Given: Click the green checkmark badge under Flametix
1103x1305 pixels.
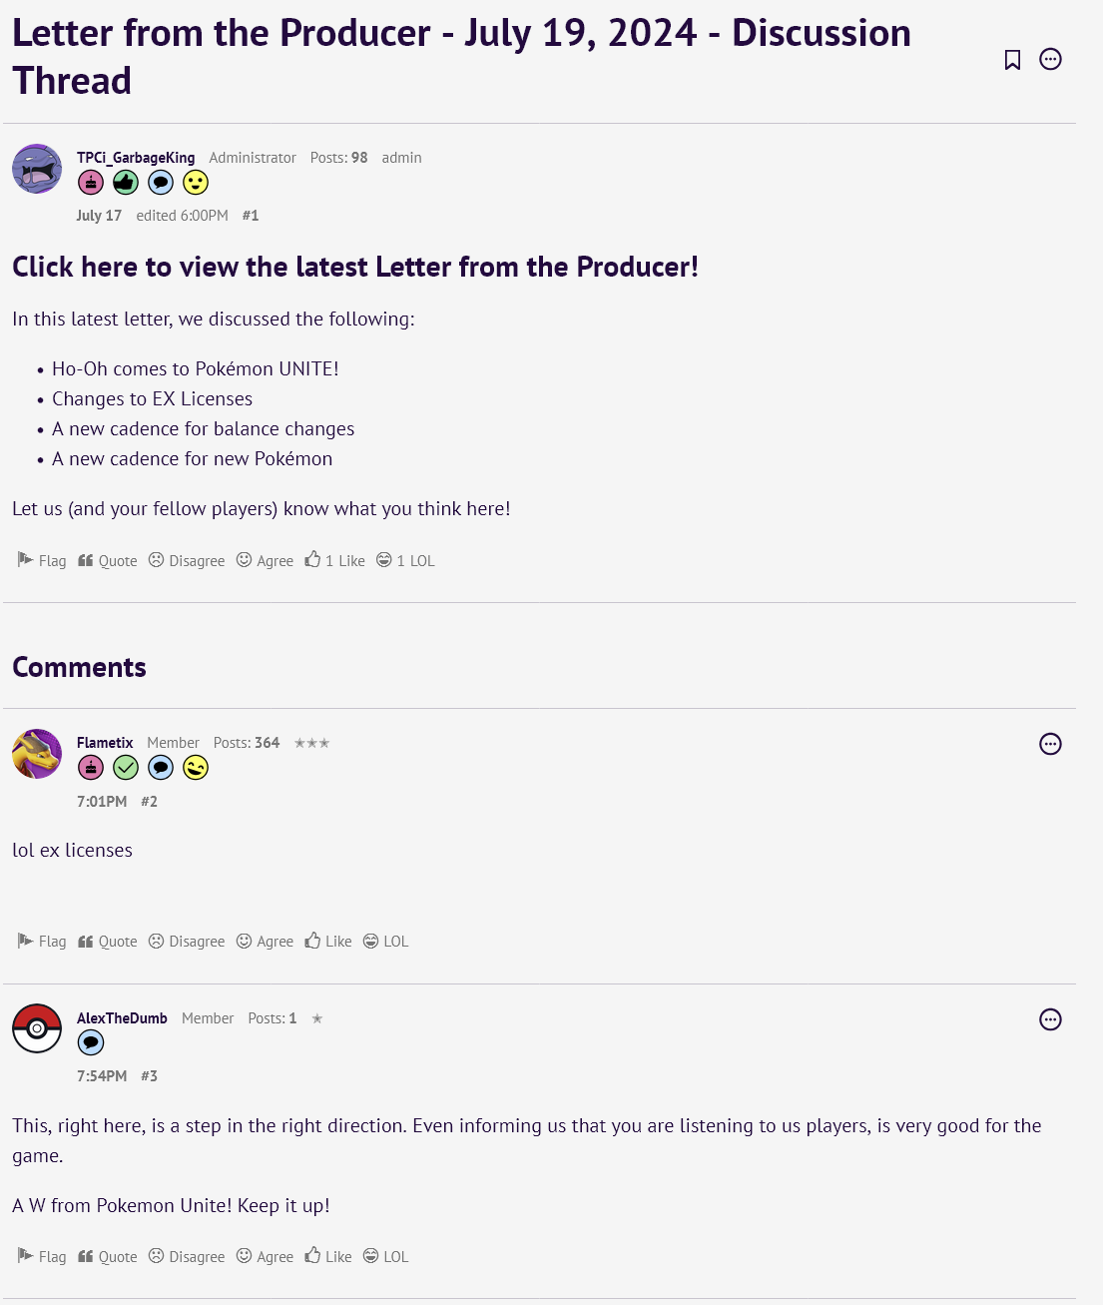Looking at the screenshot, I should 126,768.
